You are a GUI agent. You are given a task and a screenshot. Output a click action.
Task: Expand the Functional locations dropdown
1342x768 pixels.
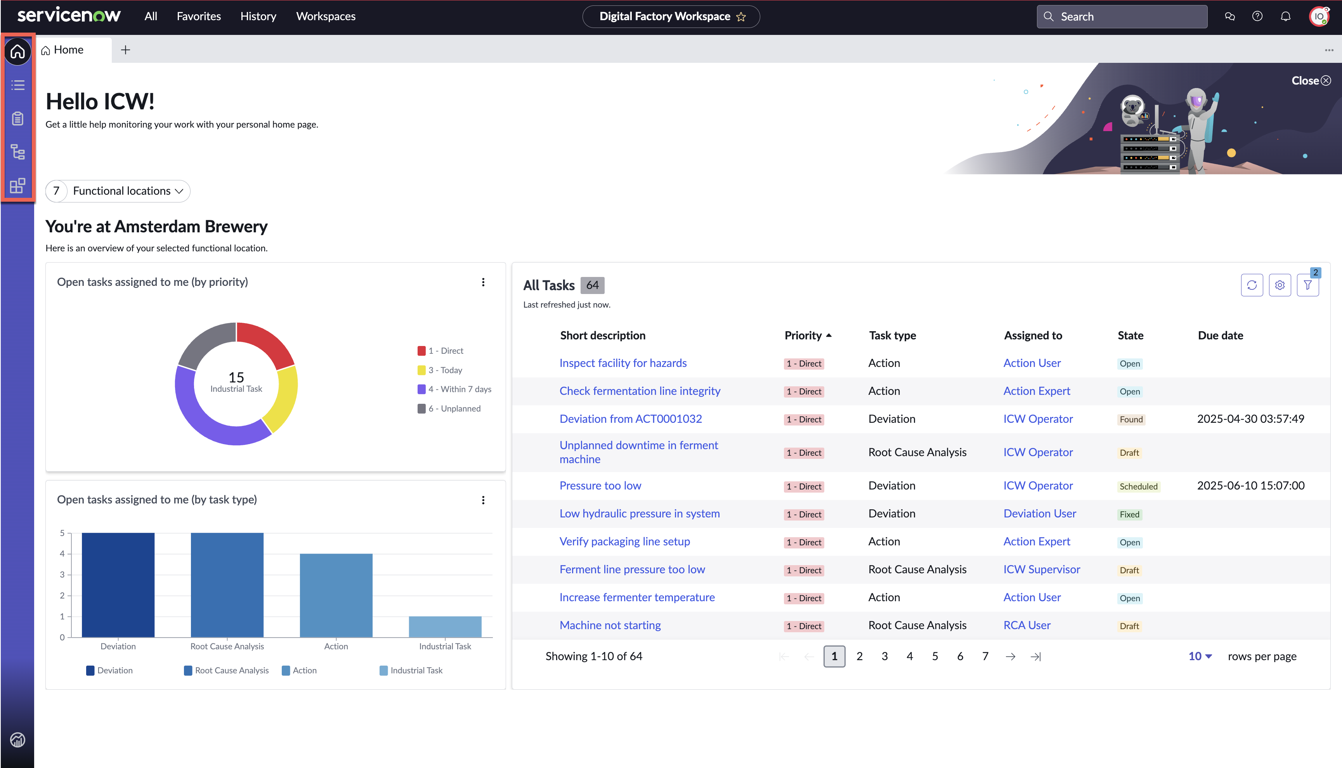[x=118, y=191]
